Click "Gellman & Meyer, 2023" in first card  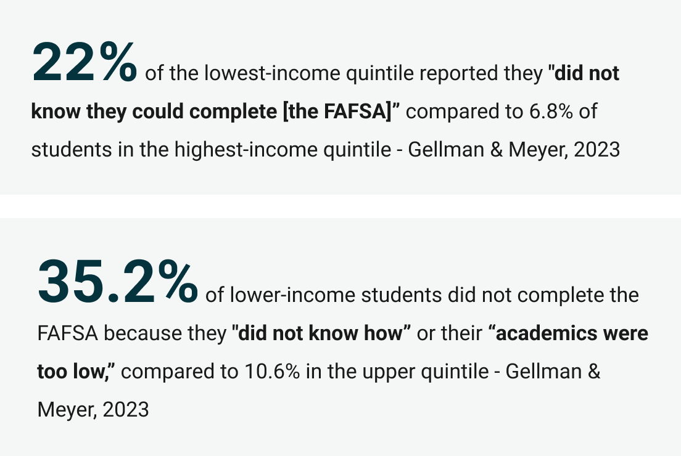(514, 150)
